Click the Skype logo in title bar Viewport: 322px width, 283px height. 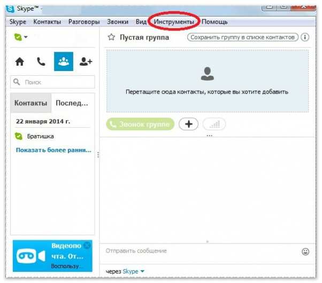(10, 9)
